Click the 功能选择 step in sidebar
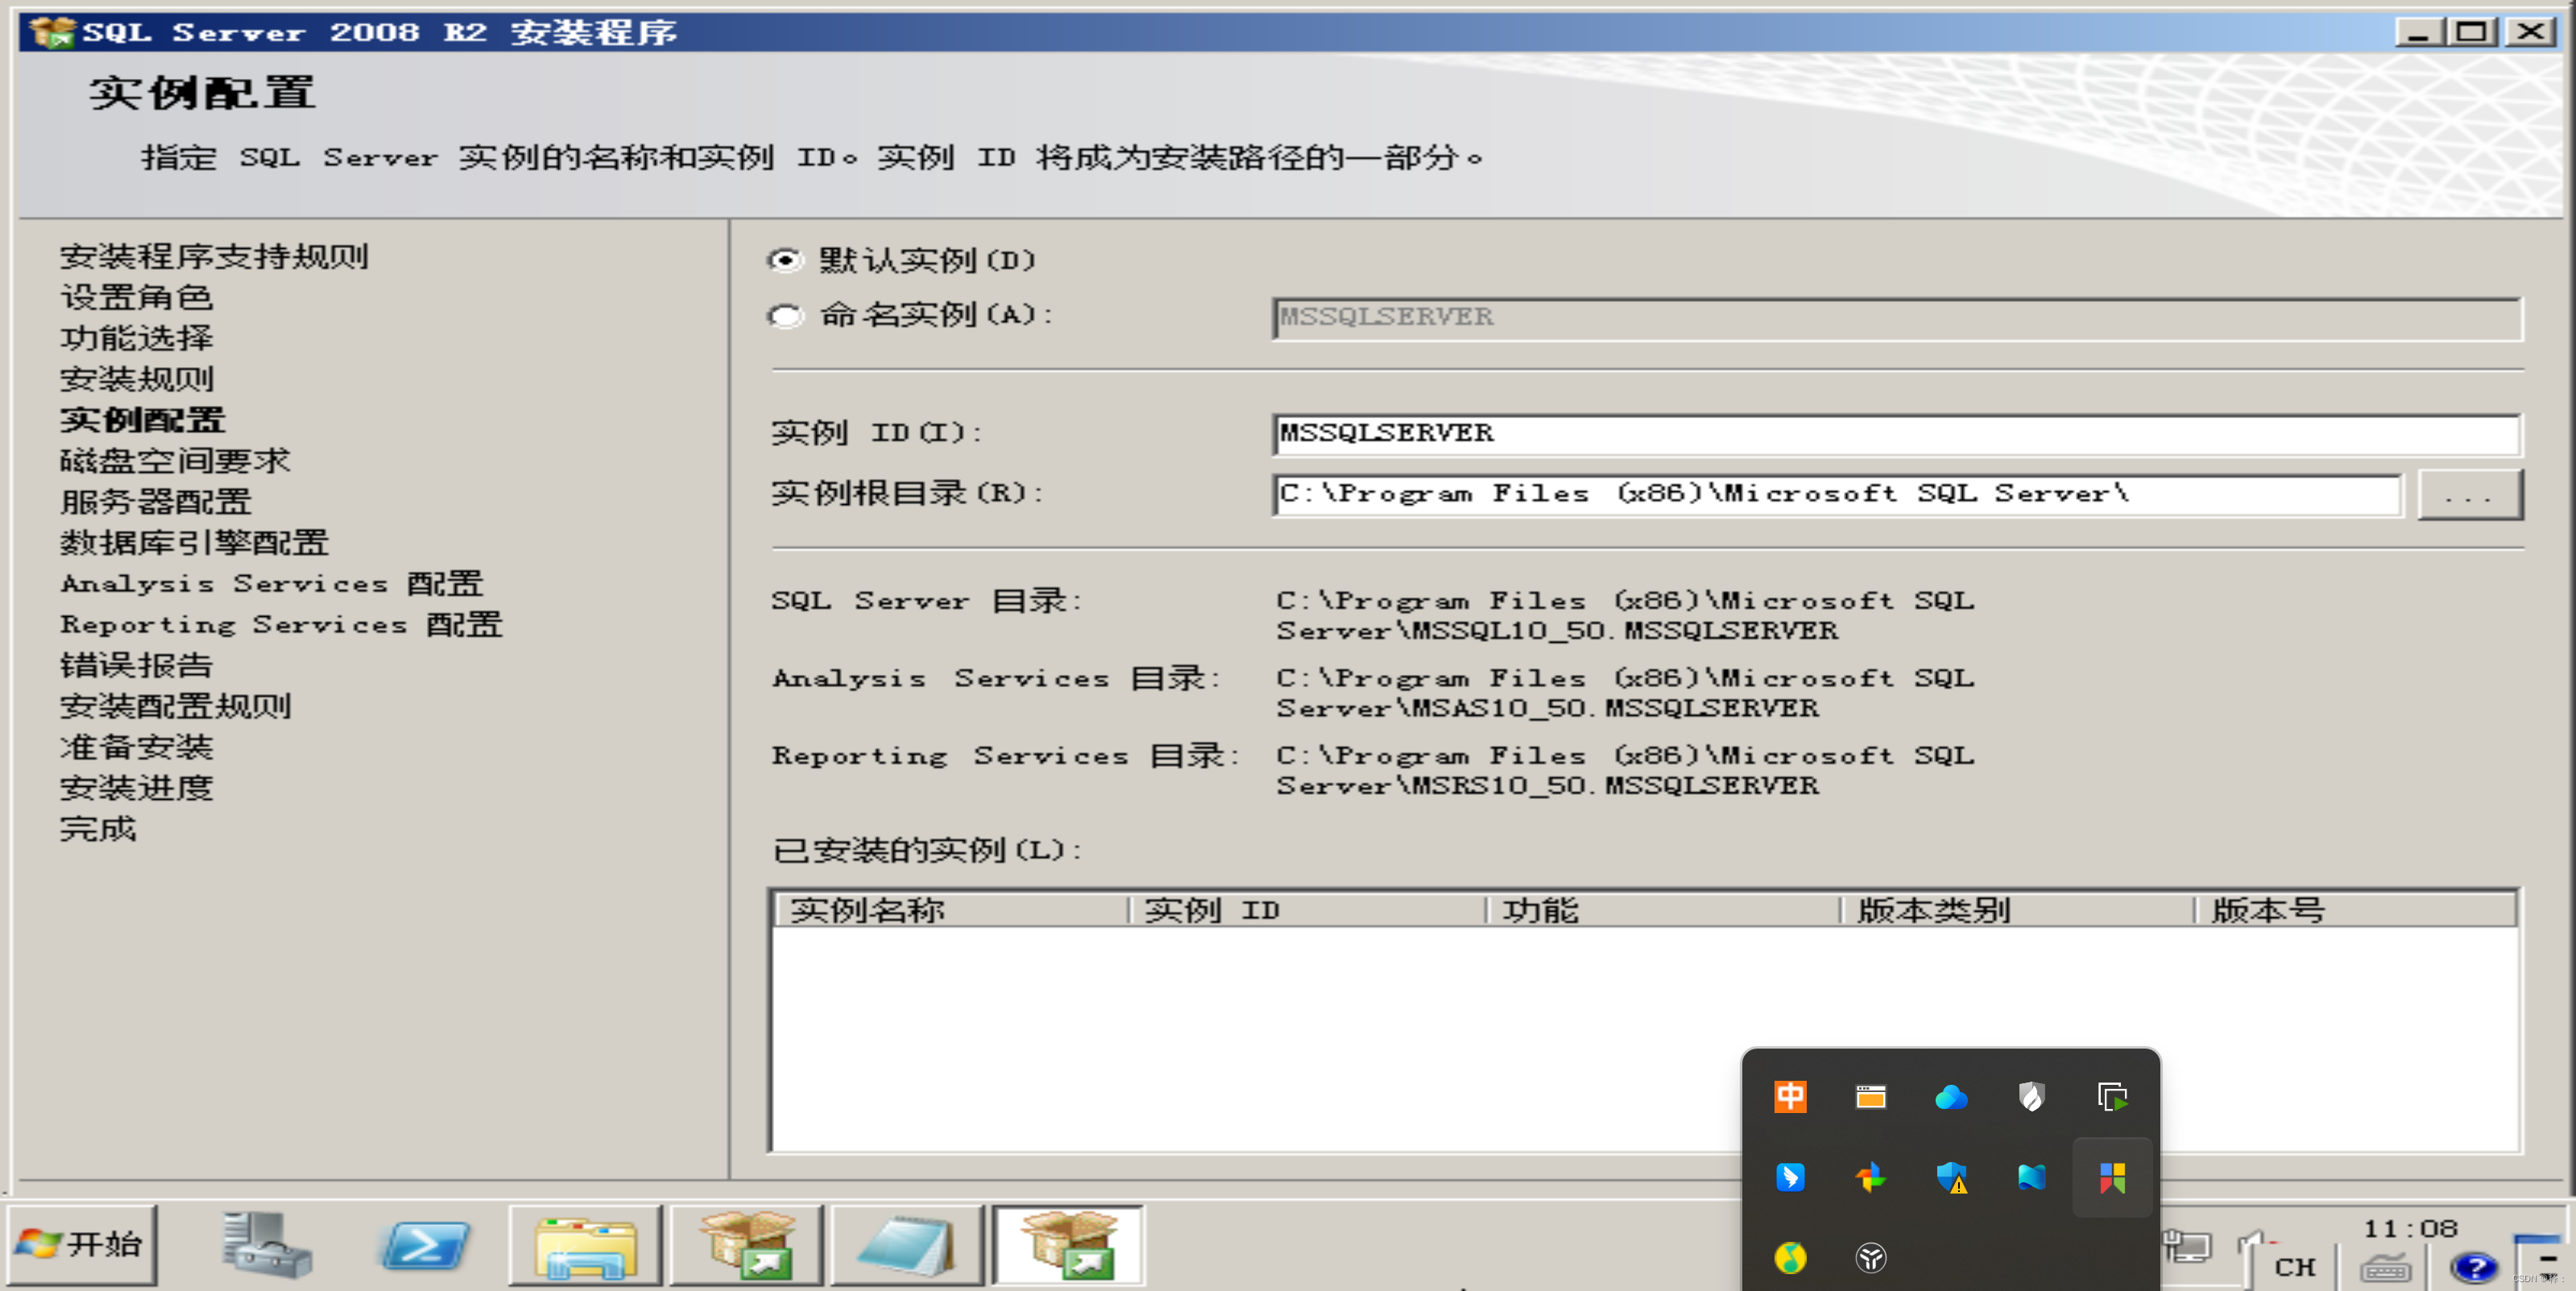 tap(137, 338)
